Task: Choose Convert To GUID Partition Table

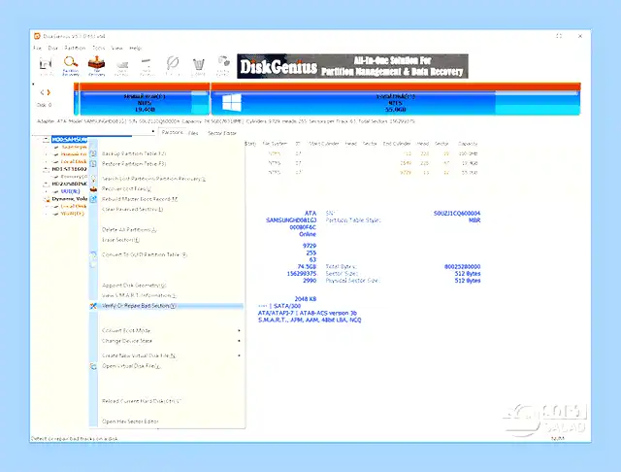Action: point(166,254)
